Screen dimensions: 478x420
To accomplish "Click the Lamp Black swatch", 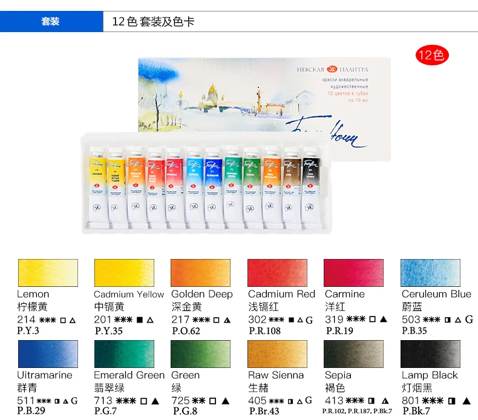I will 430,354.
